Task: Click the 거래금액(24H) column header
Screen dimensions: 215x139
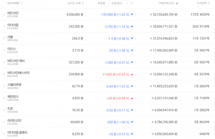Action: 166,3
